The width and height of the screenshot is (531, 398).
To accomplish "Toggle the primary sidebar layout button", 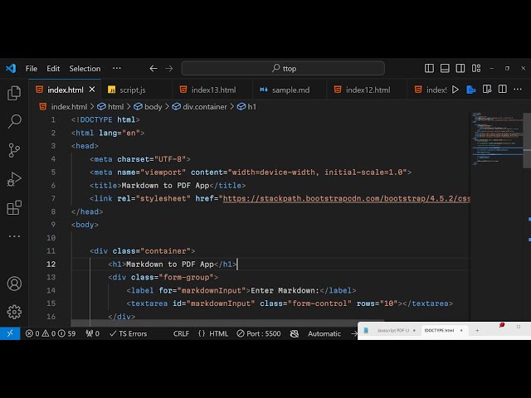I will (x=430, y=69).
